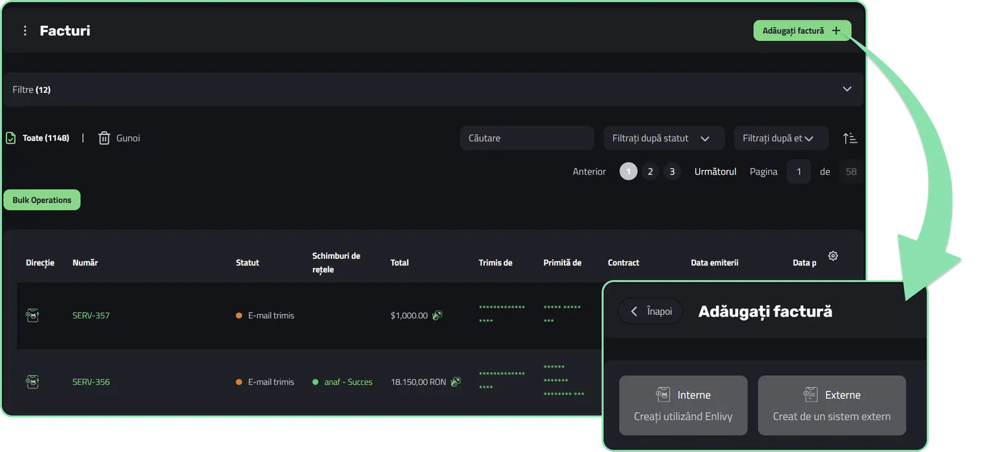Image resolution: width=984 pixels, height=452 pixels.
Task: Click the Trimis de column header
Action: click(495, 263)
